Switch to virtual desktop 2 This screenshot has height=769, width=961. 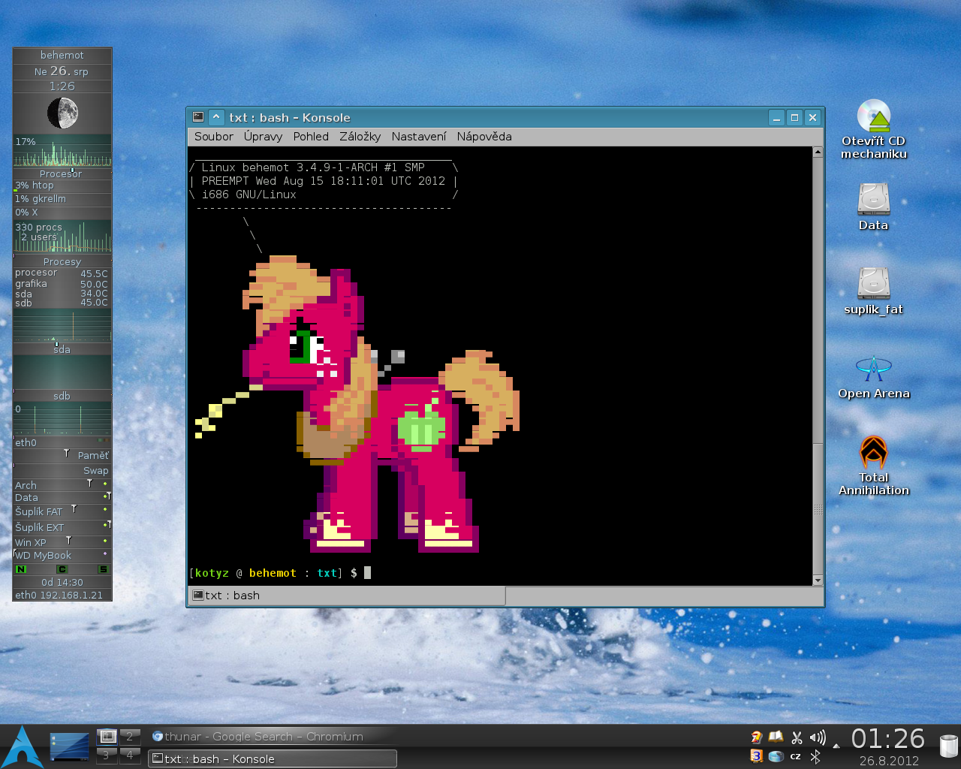coord(130,737)
